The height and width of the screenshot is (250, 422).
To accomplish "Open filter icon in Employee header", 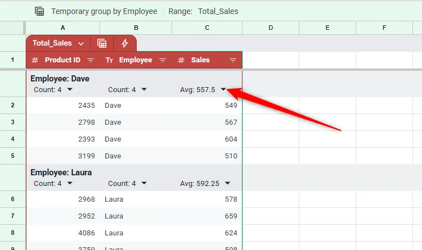I will click(163, 60).
